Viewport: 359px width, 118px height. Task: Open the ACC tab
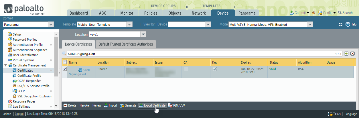[x=103, y=13]
